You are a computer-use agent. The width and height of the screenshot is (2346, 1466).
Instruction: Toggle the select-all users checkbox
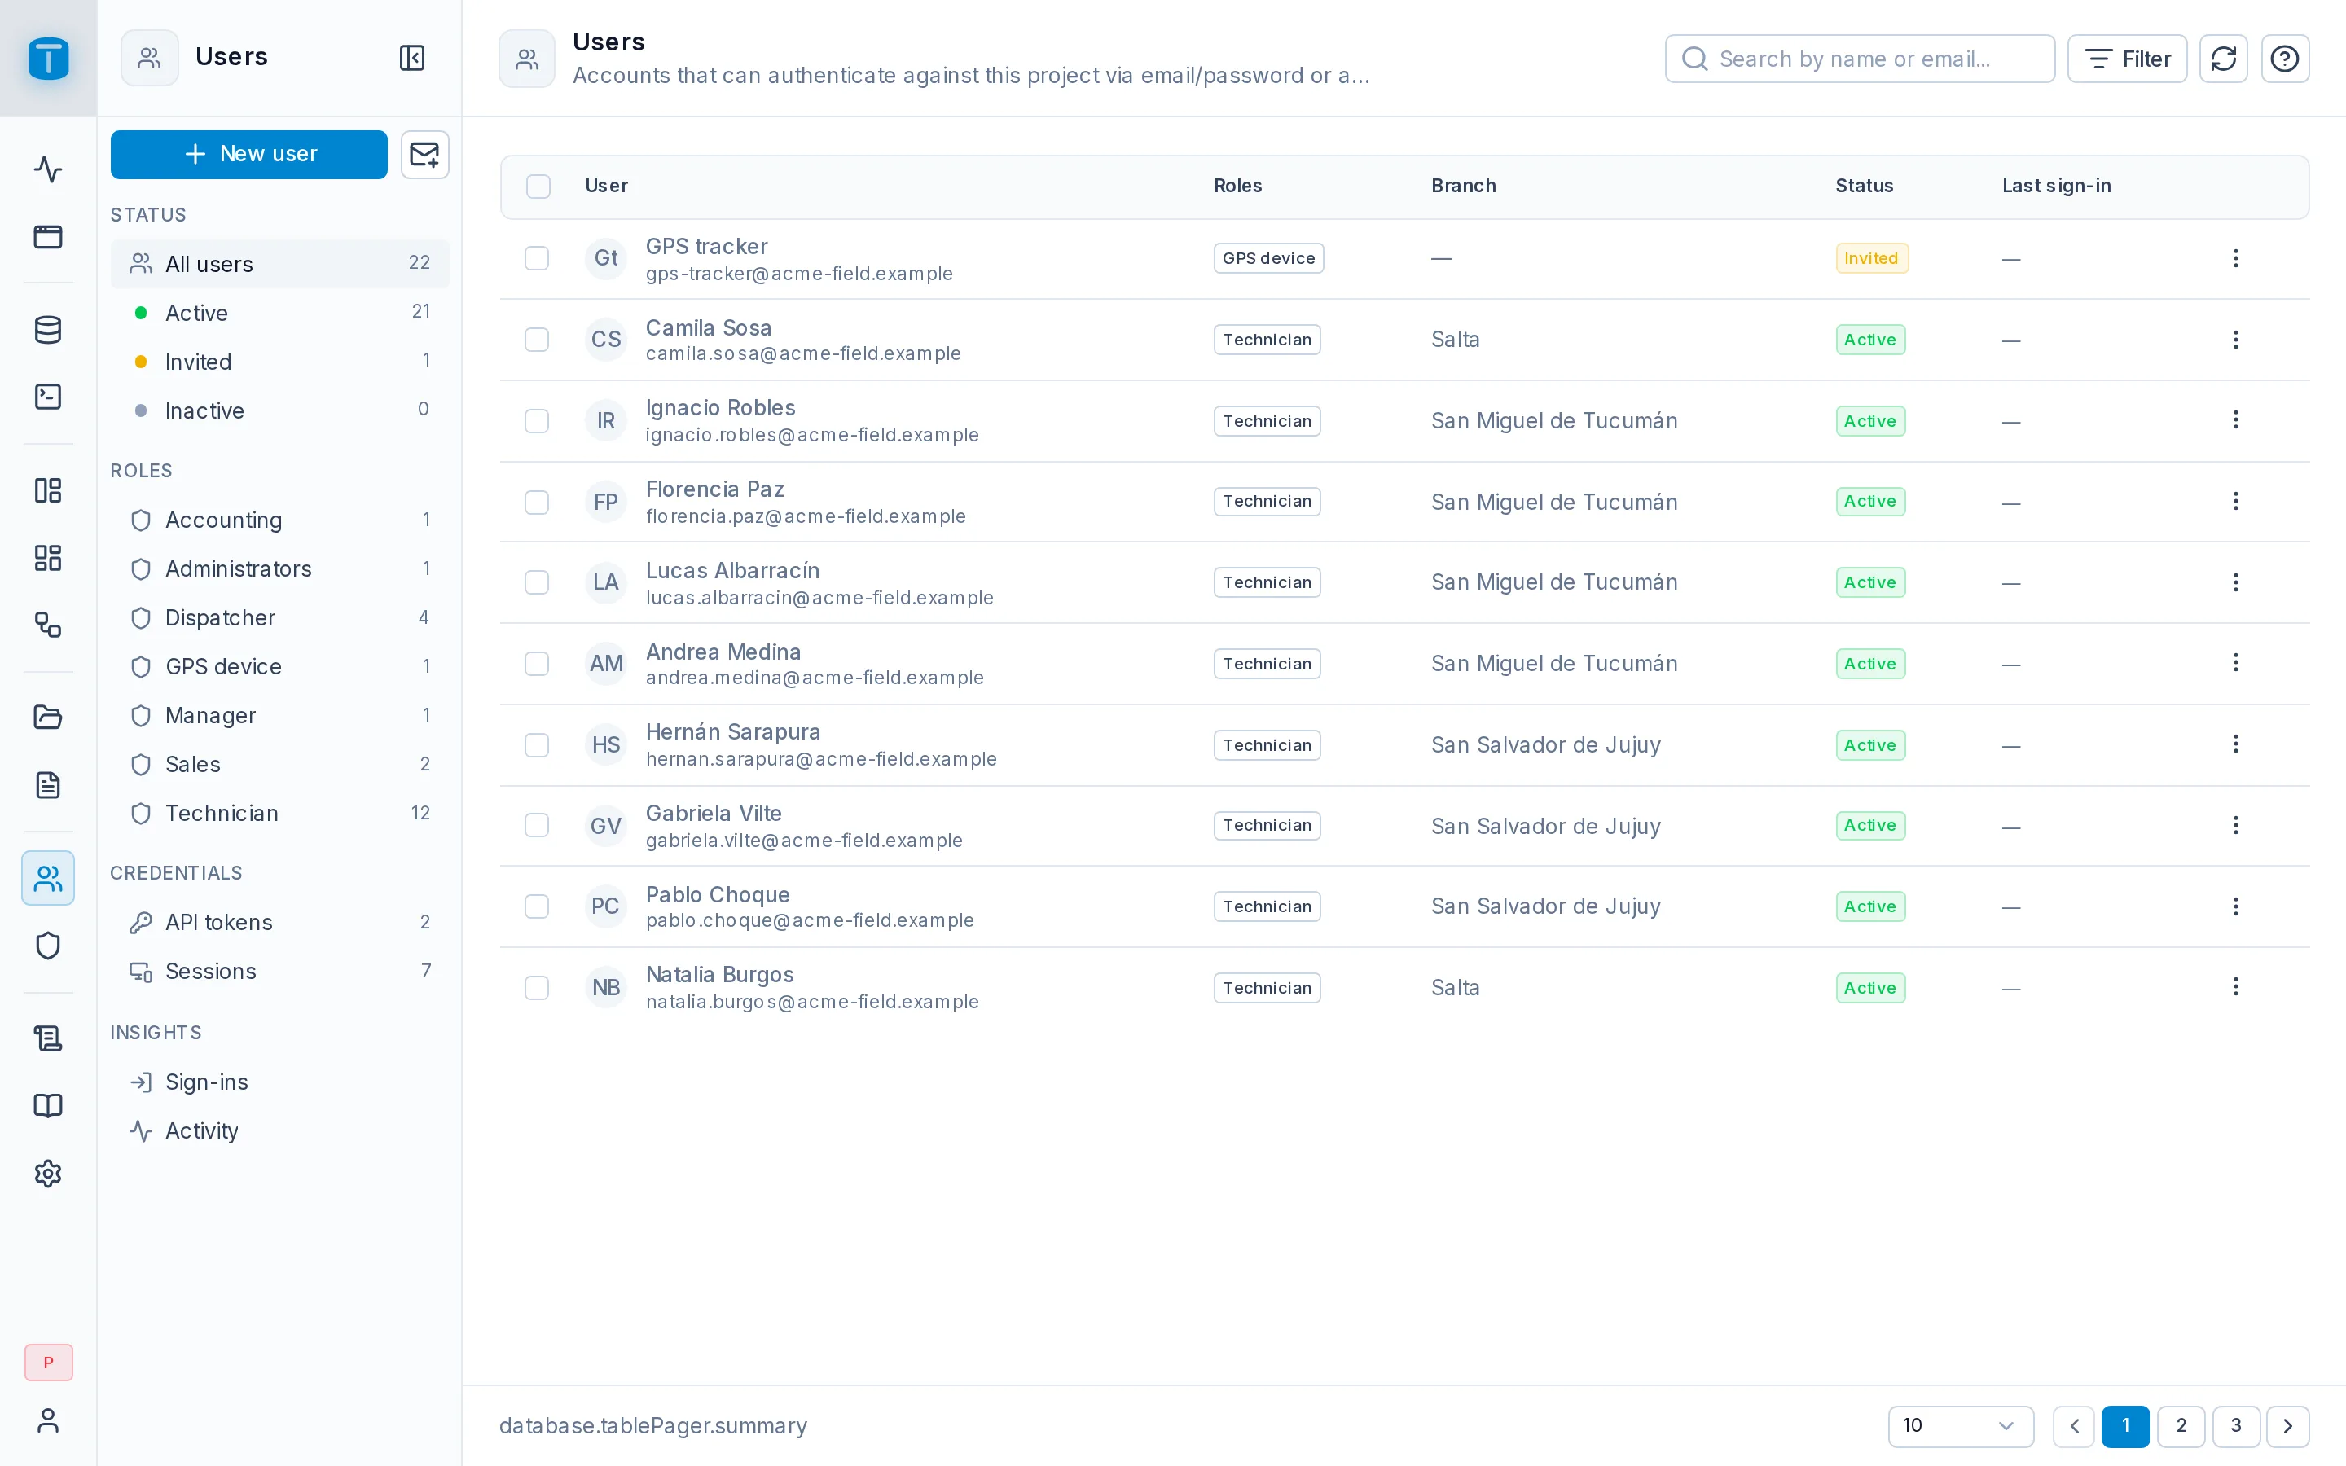[x=538, y=187]
